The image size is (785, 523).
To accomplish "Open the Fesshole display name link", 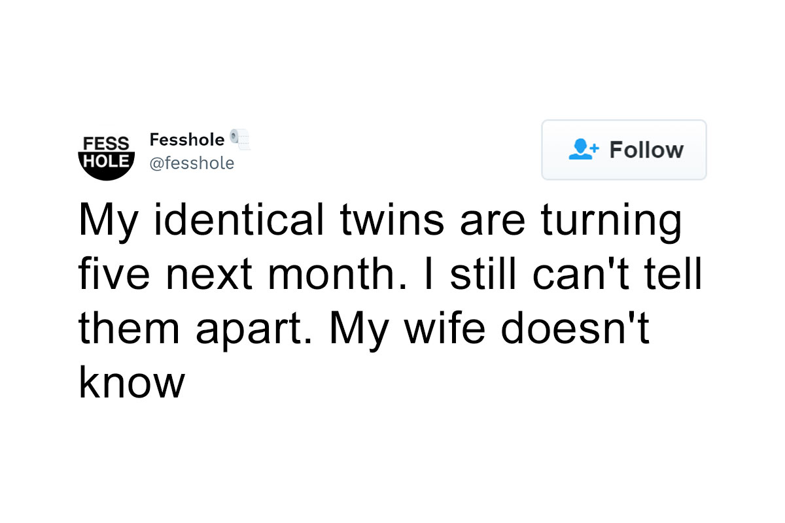I will pos(187,139).
